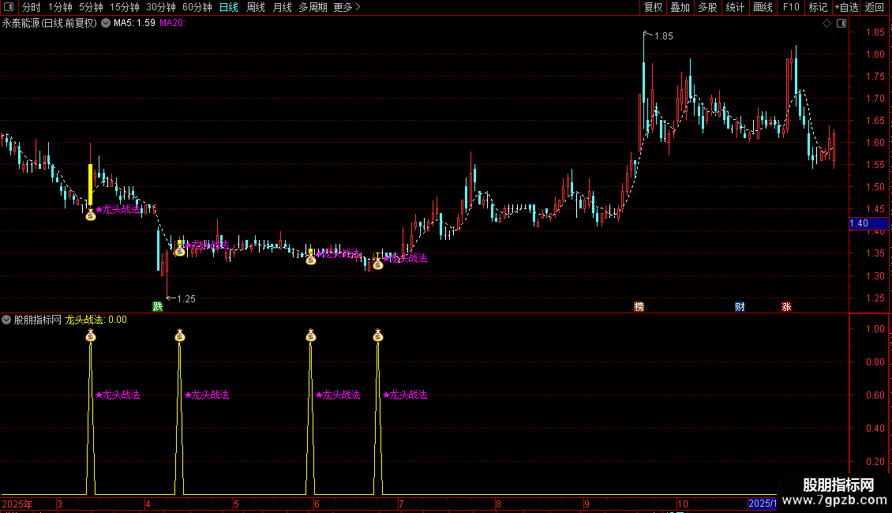Open the 叠加 overlay option

680,7
